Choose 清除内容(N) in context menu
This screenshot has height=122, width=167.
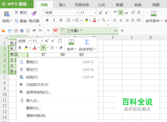tap(57, 116)
